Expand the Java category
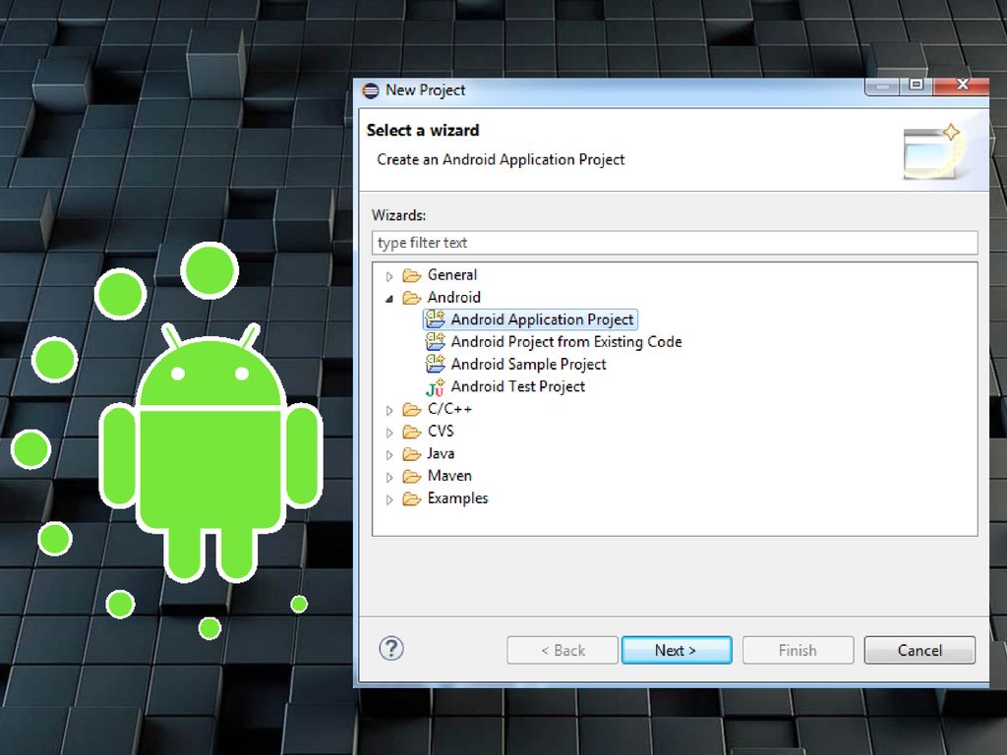This screenshot has height=755, width=1007. coord(389,455)
